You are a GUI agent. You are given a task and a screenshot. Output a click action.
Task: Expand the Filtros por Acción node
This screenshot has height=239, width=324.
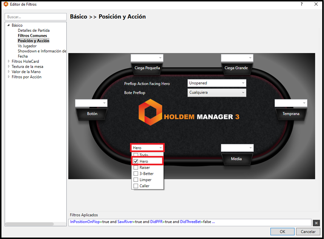(9, 77)
